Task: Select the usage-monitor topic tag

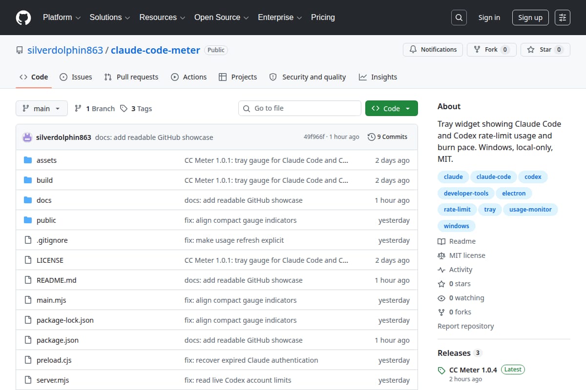Action: pyautogui.click(x=530, y=210)
